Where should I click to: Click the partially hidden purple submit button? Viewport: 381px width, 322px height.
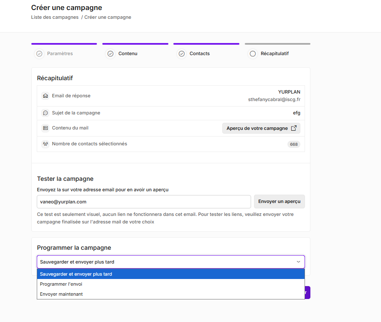(307, 292)
